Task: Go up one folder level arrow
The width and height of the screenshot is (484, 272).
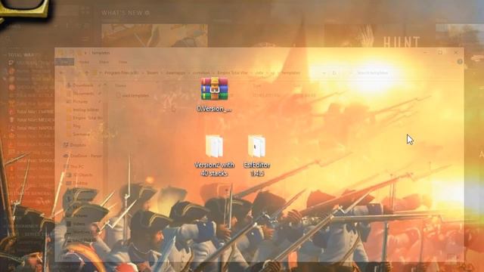Action: pyautogui.click(x=86, y=73)
